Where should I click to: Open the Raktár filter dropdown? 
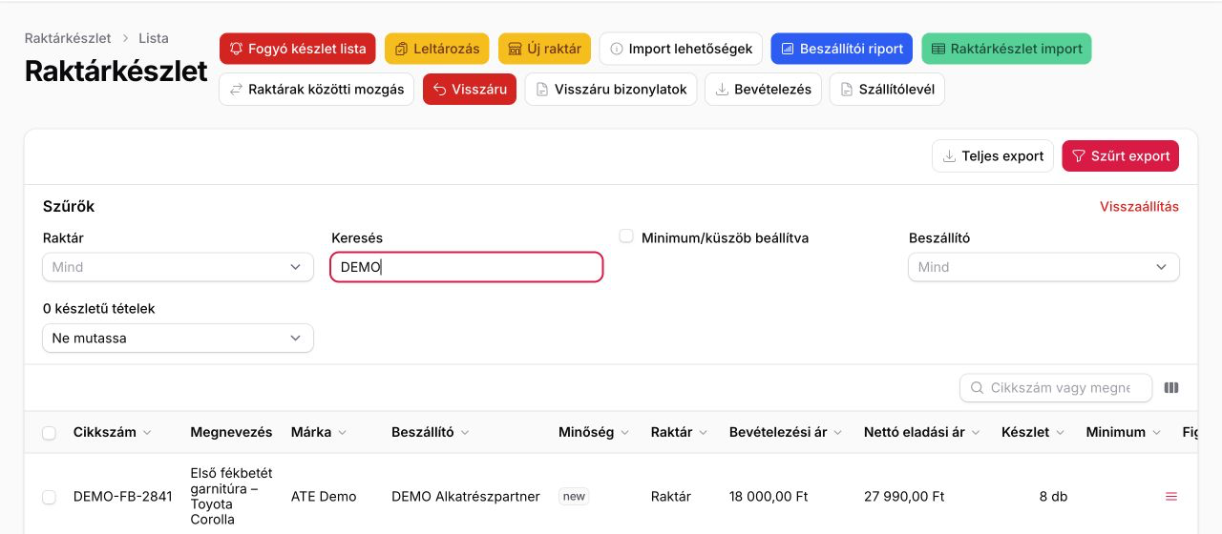pyautogui.click(x=178, y=267)
